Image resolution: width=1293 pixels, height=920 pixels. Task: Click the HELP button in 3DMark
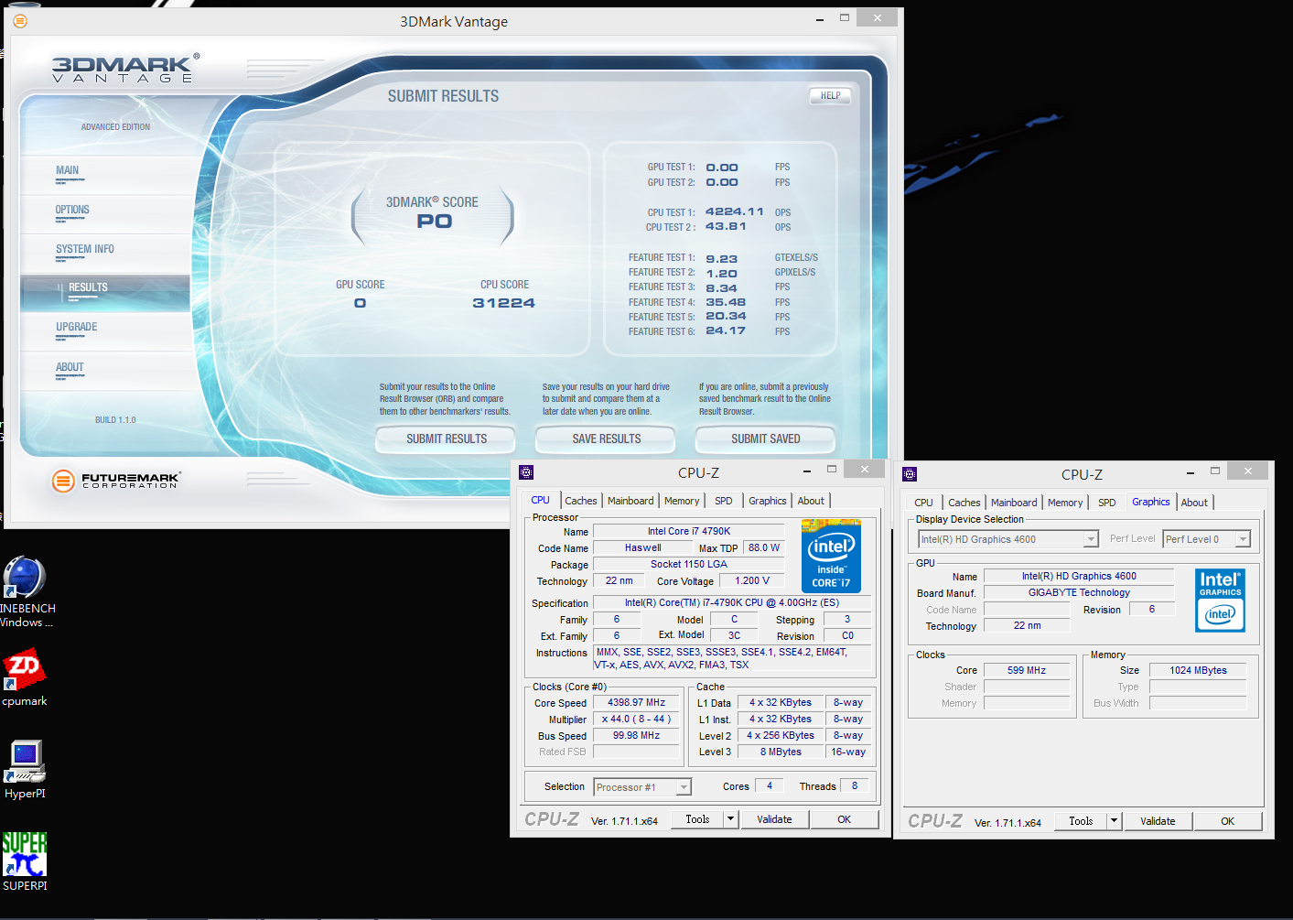(x=830, y=96)
